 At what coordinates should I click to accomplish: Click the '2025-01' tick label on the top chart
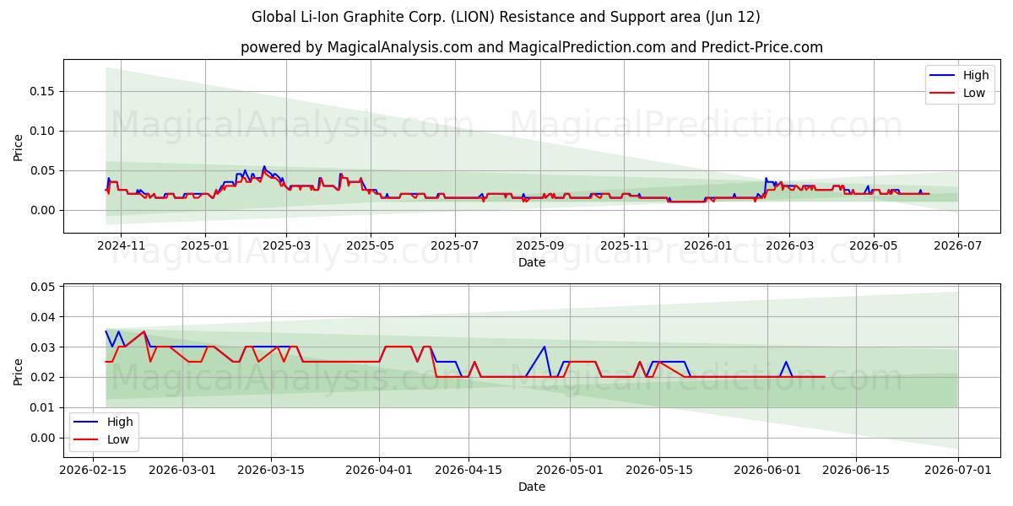point(205,245)
